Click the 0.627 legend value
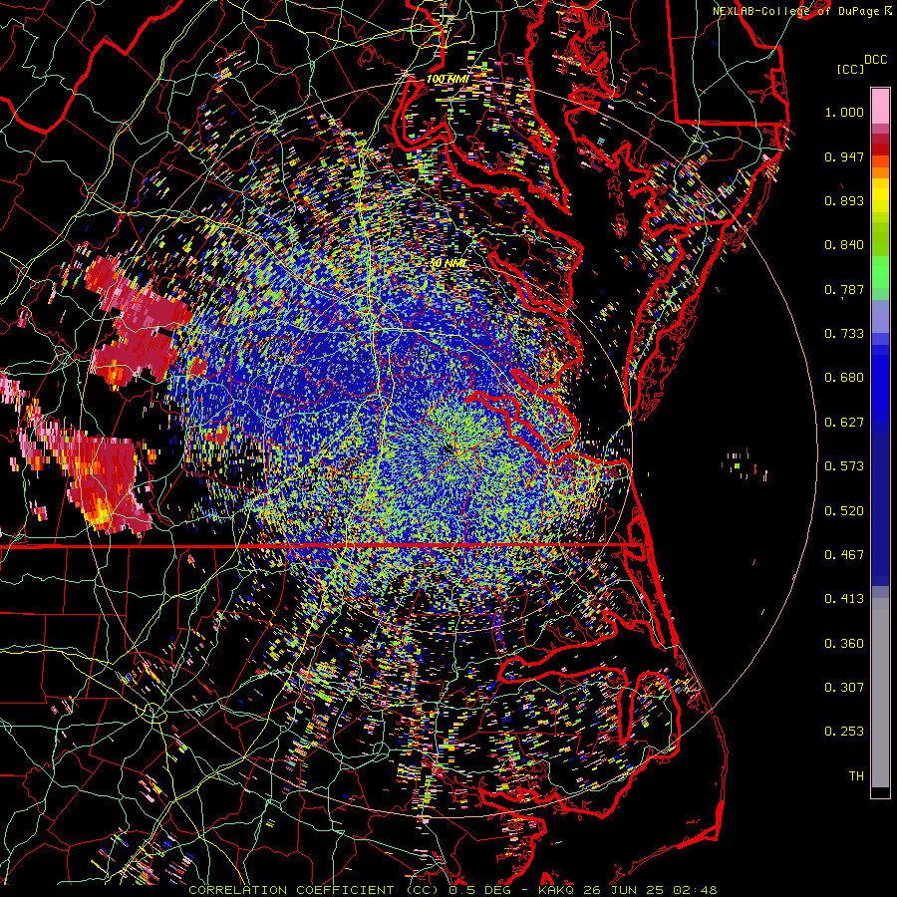Viewport: 897px width, 897px height. [844, 423]
